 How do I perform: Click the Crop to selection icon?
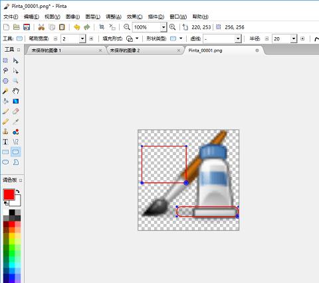102,27
